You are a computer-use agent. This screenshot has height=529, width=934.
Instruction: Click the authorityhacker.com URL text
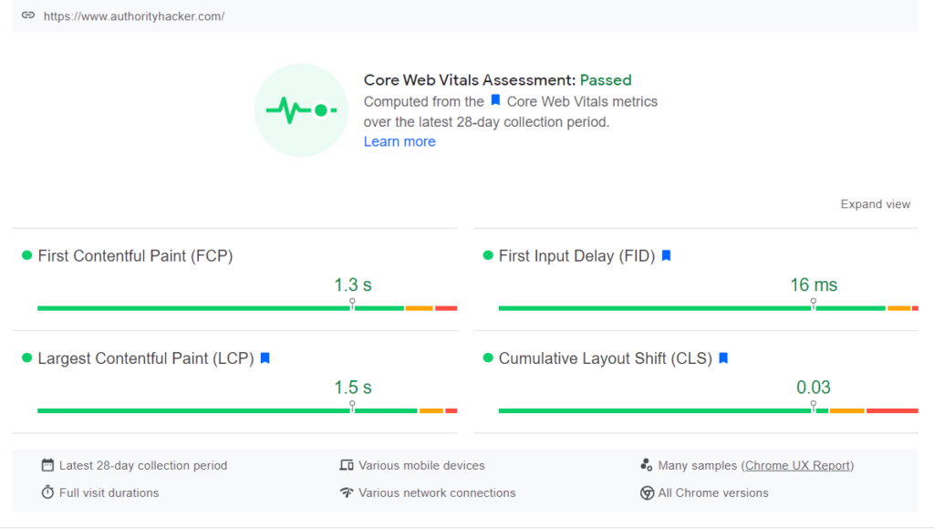134,16
